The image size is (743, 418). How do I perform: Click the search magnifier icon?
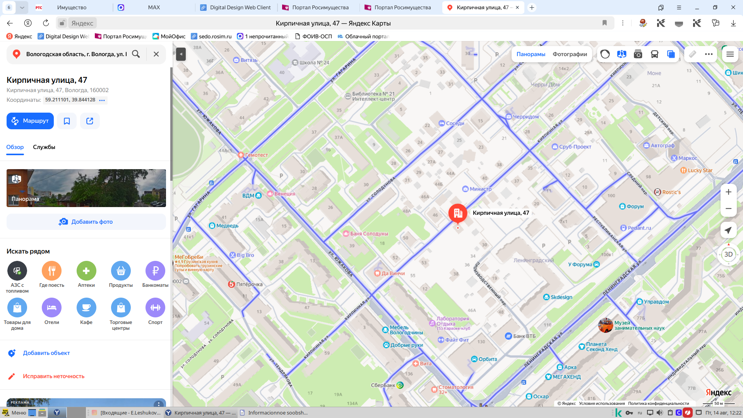pos(136,54)
